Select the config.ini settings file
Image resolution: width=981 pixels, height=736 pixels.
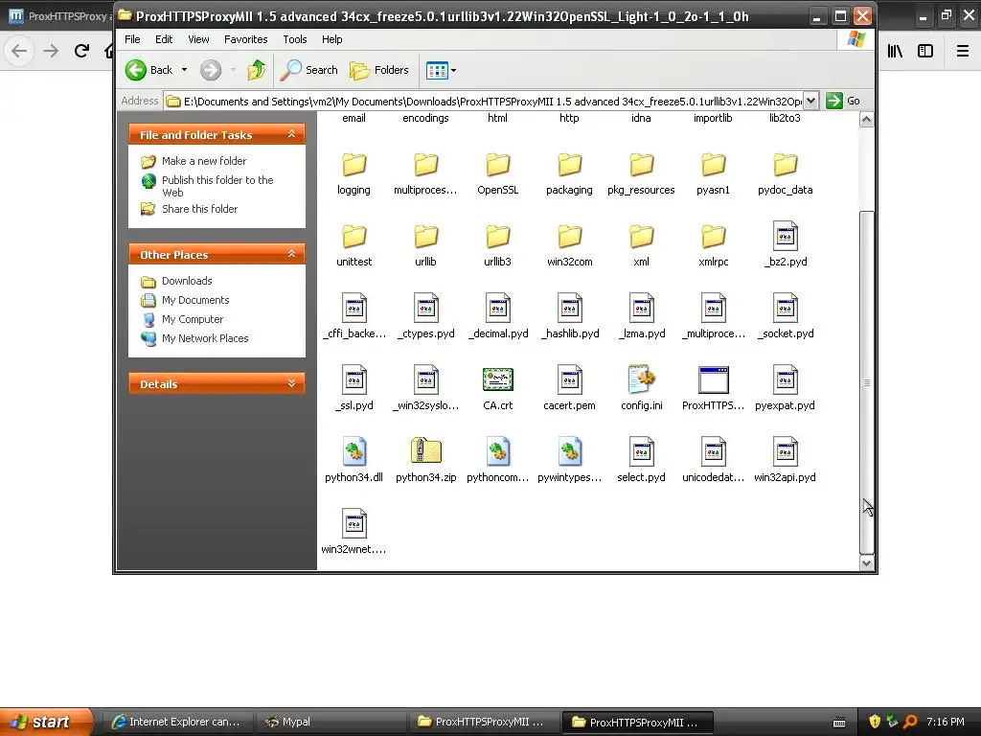(641, 389)
